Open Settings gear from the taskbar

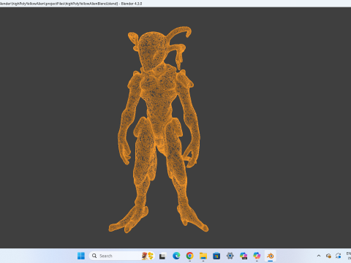[x=230, y=256]
